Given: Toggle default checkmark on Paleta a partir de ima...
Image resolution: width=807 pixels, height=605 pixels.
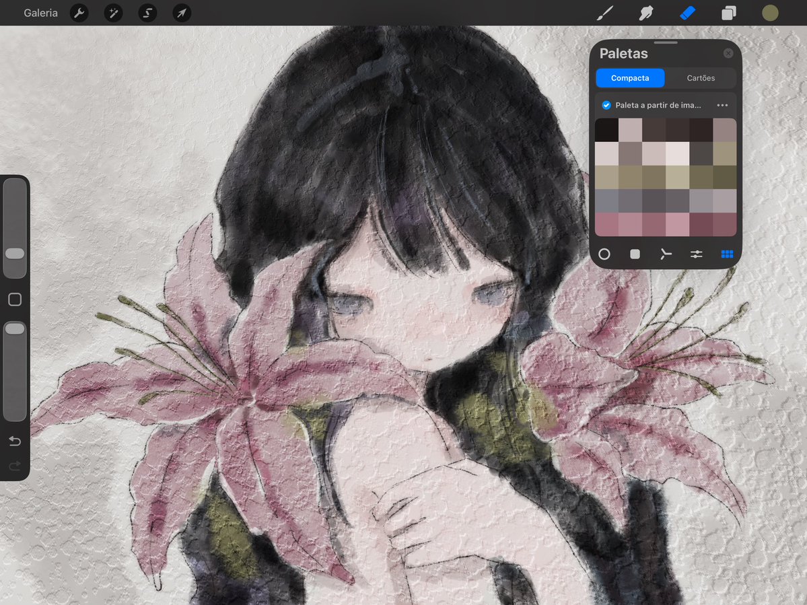Looking at the screenshot, I should coord(606,105).
